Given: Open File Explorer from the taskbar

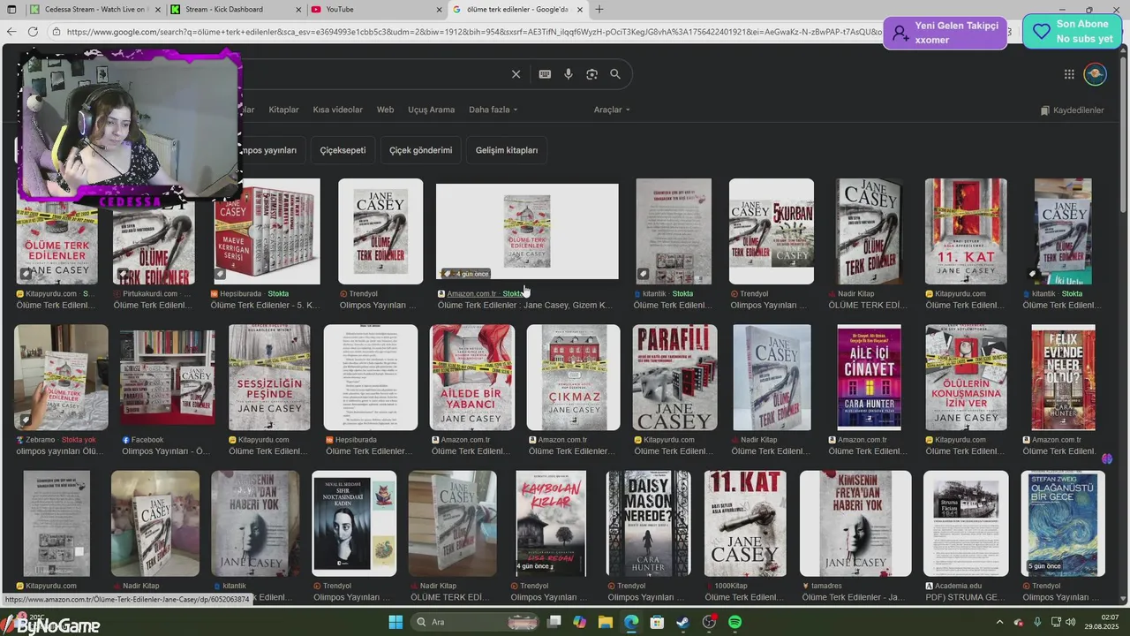Looking at the screenshot, I should pos(606,622).
